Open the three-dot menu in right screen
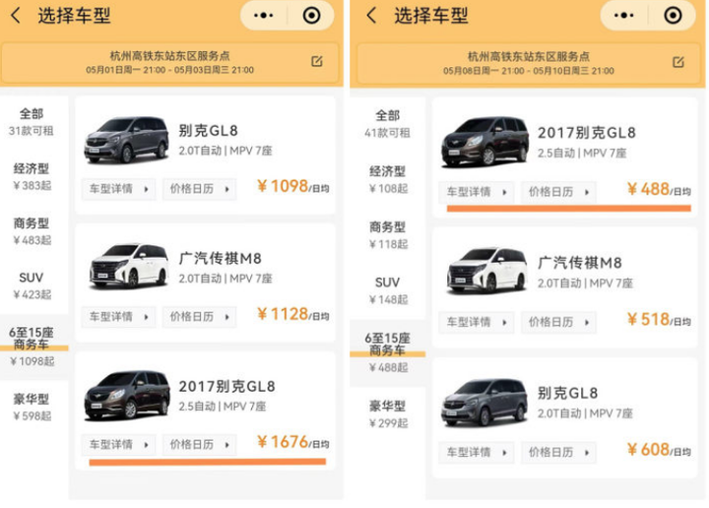 coord(623,16)
